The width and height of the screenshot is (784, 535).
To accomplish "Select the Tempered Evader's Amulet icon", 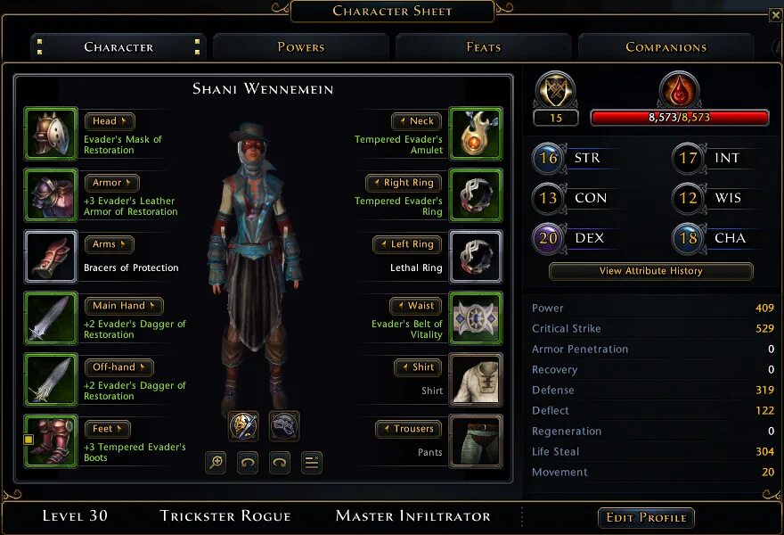I will pos(476,134).
